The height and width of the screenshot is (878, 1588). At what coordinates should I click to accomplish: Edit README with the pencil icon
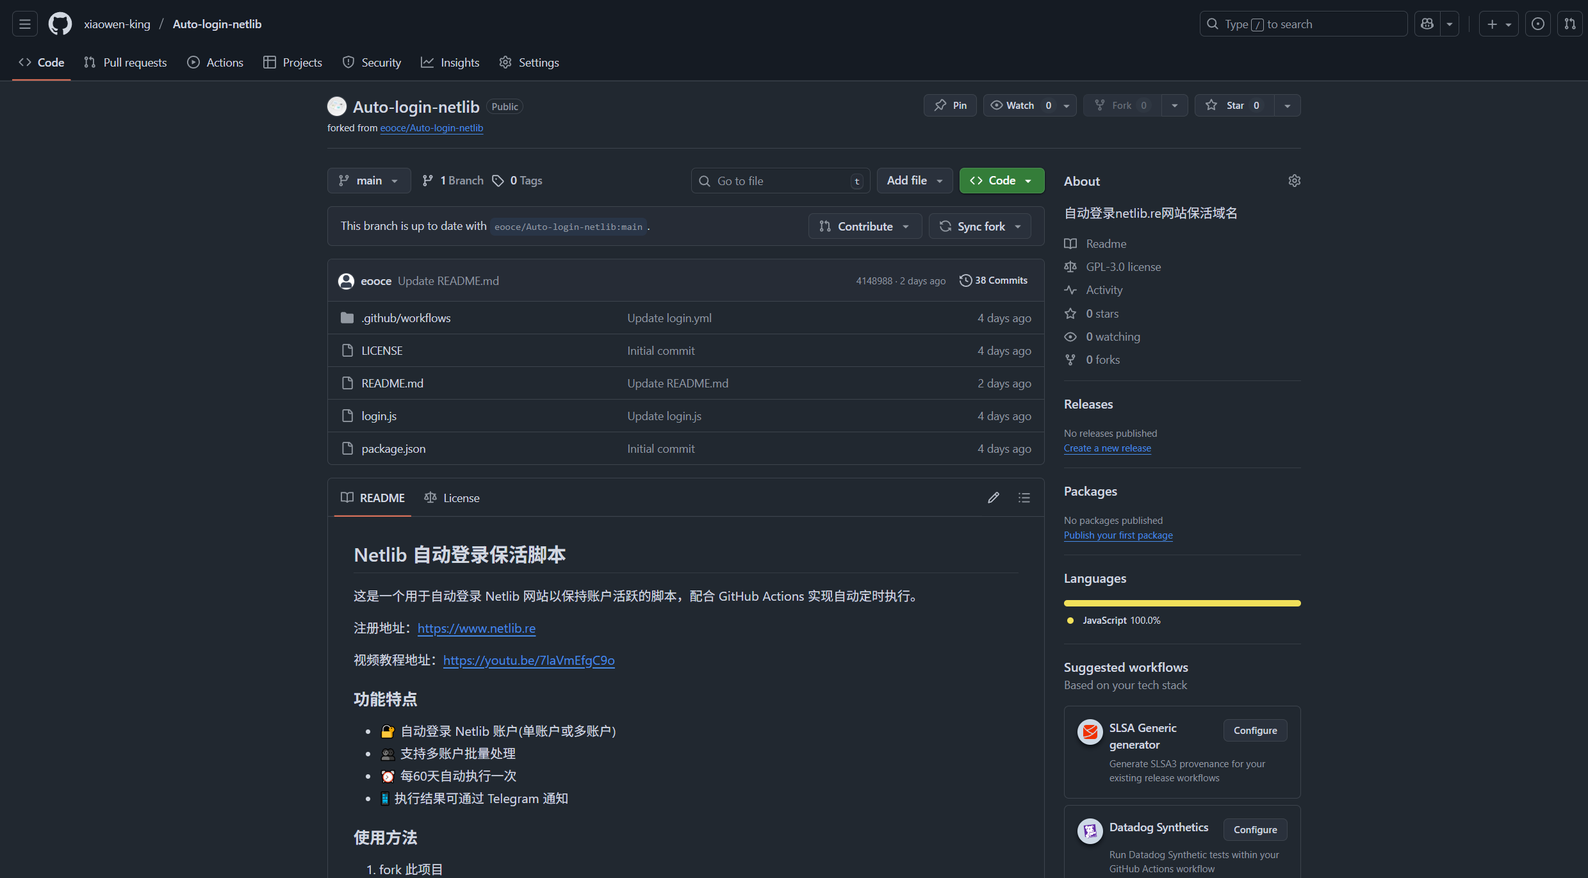coord(993,498)
